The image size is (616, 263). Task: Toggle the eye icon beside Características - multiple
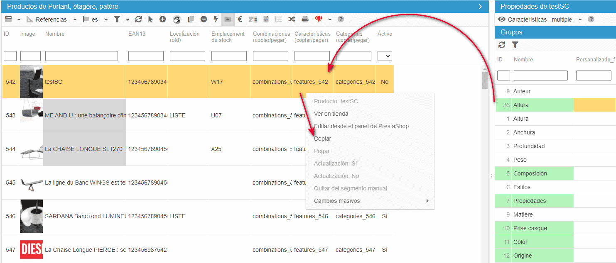pyautogui.click(x=502, y=19)
